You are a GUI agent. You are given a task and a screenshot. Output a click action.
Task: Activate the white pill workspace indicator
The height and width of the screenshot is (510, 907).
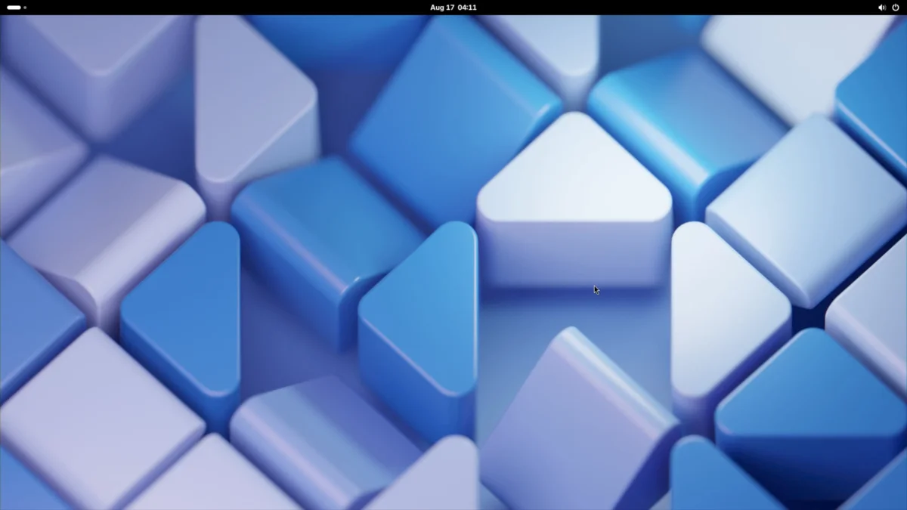click(x=14, y=8)
